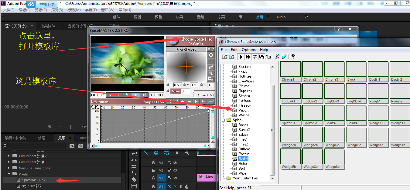Click the second add-item icon in Library toolbar
Screen dimensions: 410x190
pos(232,56)
